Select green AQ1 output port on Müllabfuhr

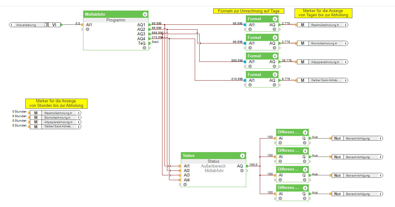tap(149, 25)
